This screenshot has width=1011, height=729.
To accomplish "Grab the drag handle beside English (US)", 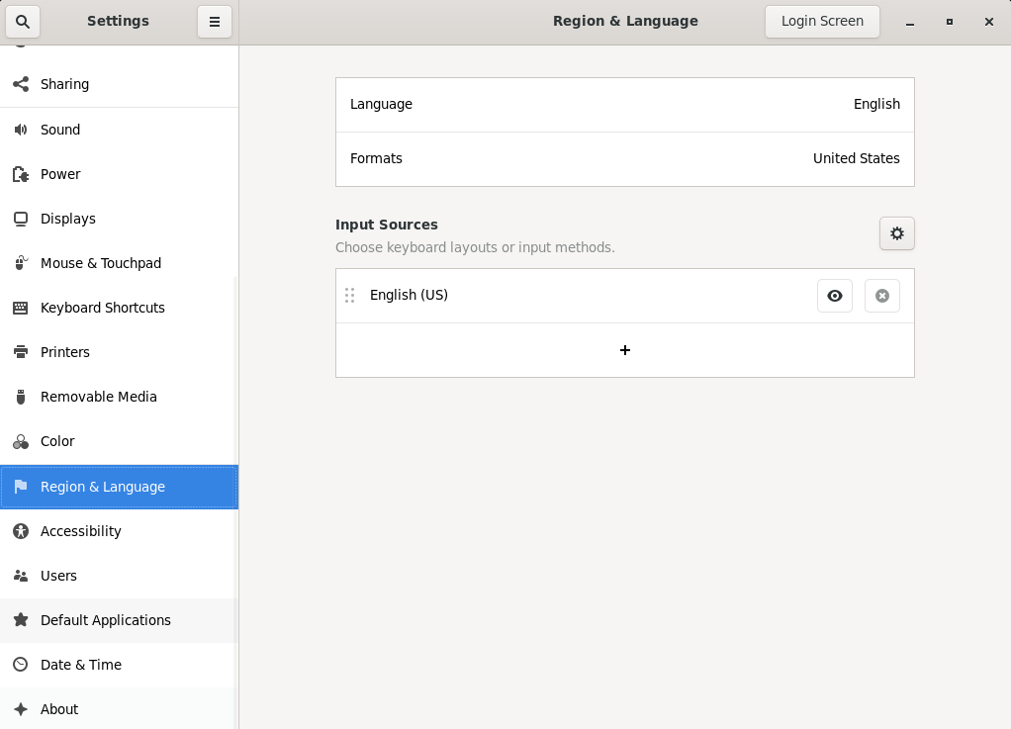I will [349, 296].
